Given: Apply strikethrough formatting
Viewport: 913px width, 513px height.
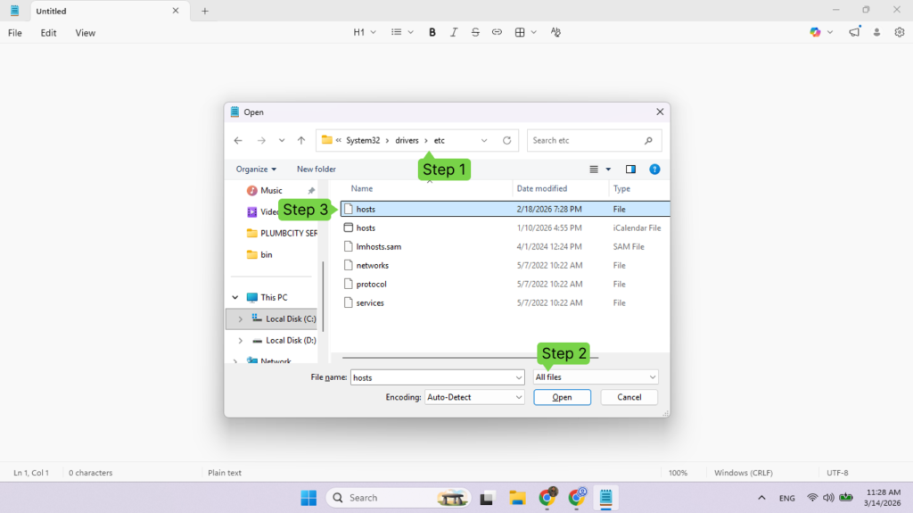Looking at the screenshot, I should pyautogui.click(x=475, y=32).
